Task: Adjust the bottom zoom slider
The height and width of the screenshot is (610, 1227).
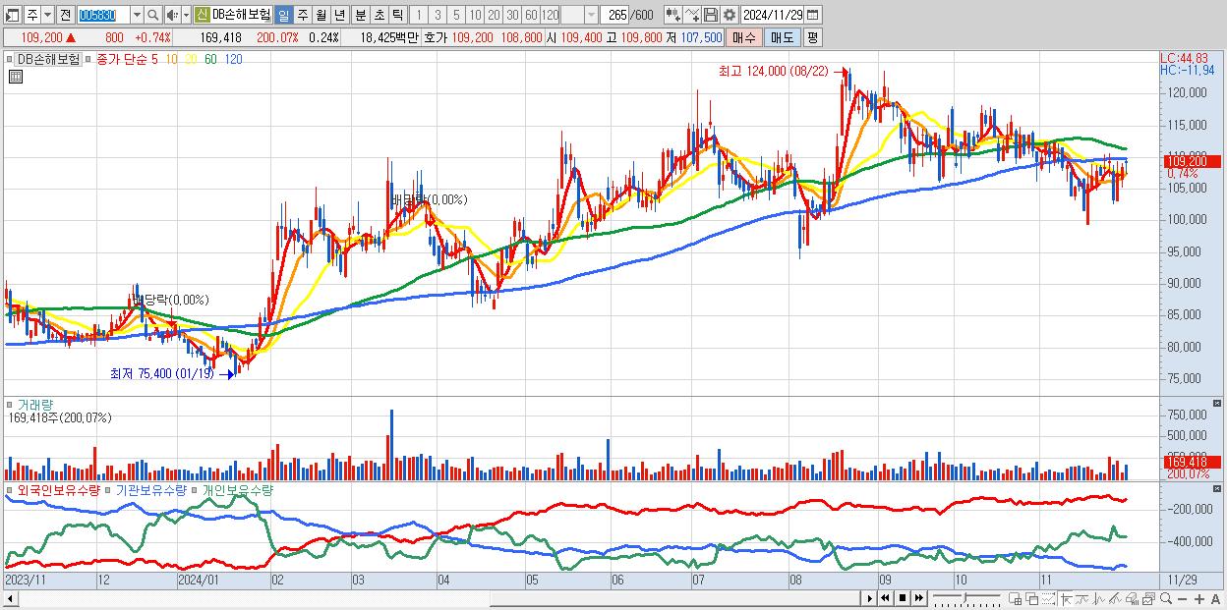Action: [966, 598]
